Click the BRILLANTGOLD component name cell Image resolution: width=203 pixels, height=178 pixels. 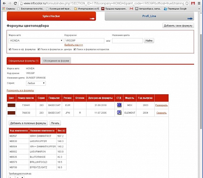[43, 162]
